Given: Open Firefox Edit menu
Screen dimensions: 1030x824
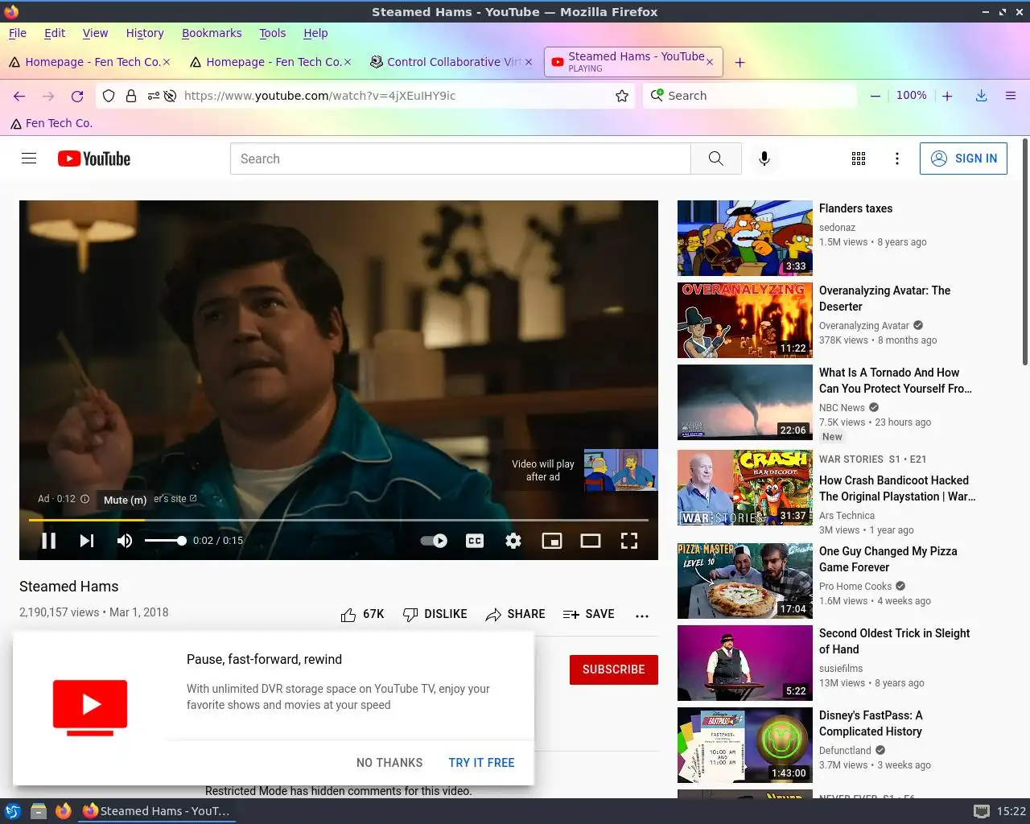Looking at the screenshot, I should pos(55,33).
